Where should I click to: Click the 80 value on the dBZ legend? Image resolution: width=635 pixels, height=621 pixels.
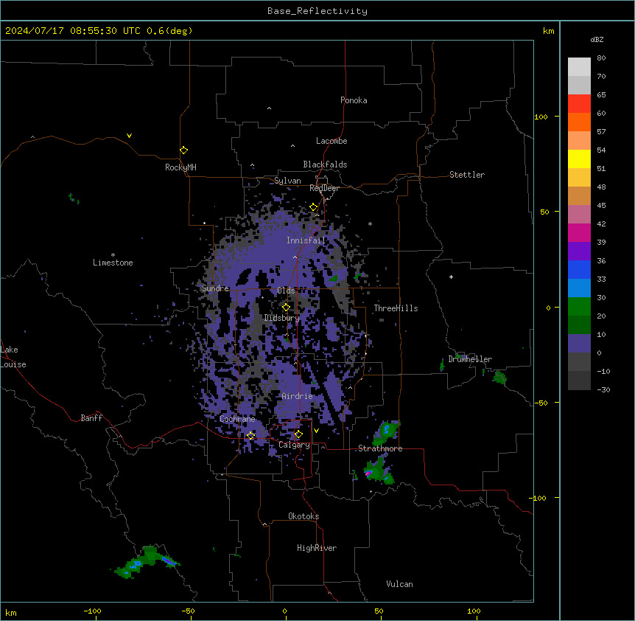tap(601, 58)
